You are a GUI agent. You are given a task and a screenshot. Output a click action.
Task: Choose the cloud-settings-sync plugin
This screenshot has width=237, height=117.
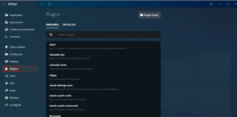click(103, 87)
